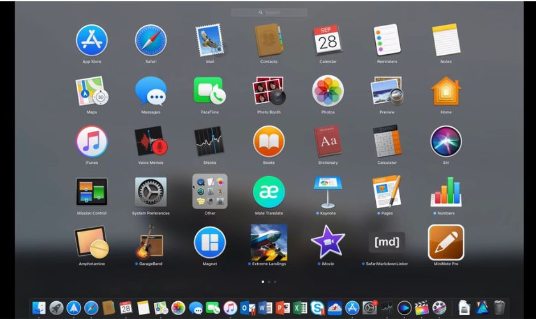Launch Mate Translate
Screen dimensions: 536x319
269,192
